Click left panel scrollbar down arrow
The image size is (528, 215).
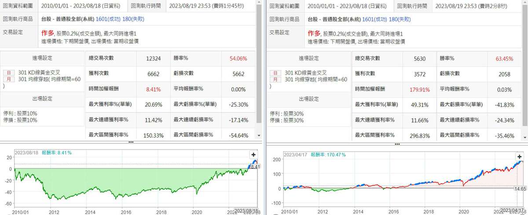pos(259,136)
